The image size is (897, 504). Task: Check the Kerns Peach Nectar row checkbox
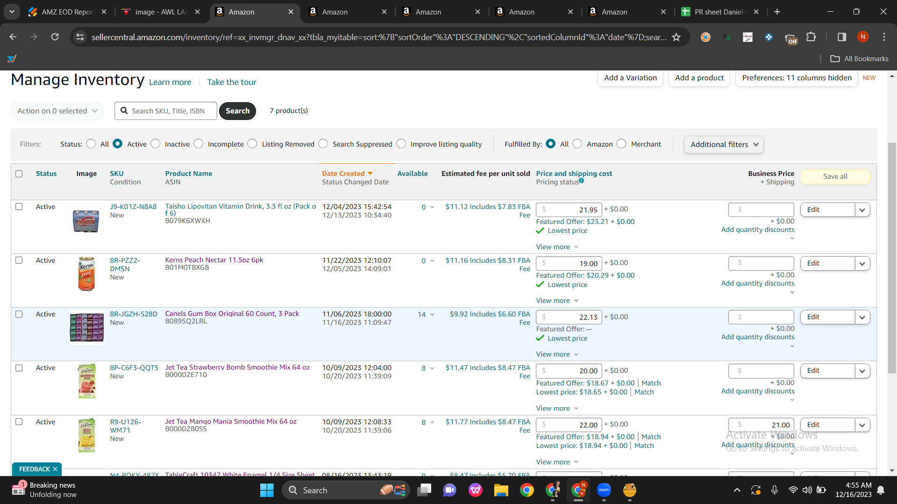(19, 260)
